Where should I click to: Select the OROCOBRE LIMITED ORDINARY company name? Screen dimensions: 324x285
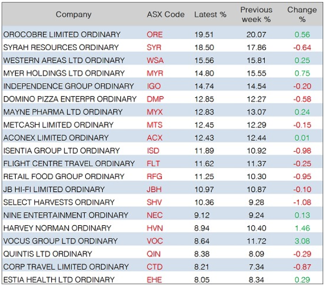pos(62,35)
